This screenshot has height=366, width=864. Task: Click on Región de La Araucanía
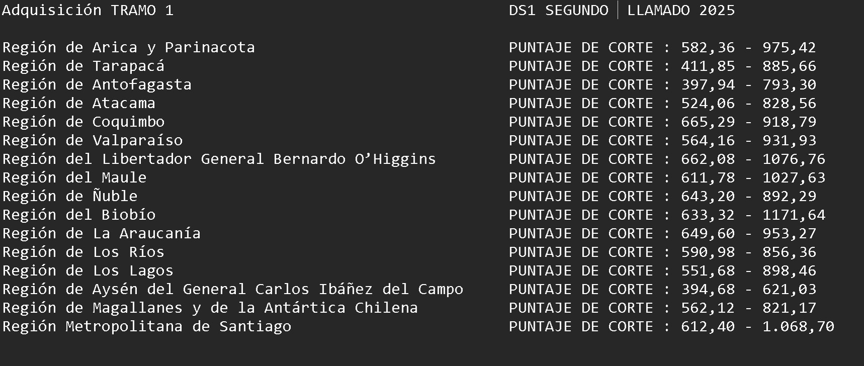[x=101, y=233]
